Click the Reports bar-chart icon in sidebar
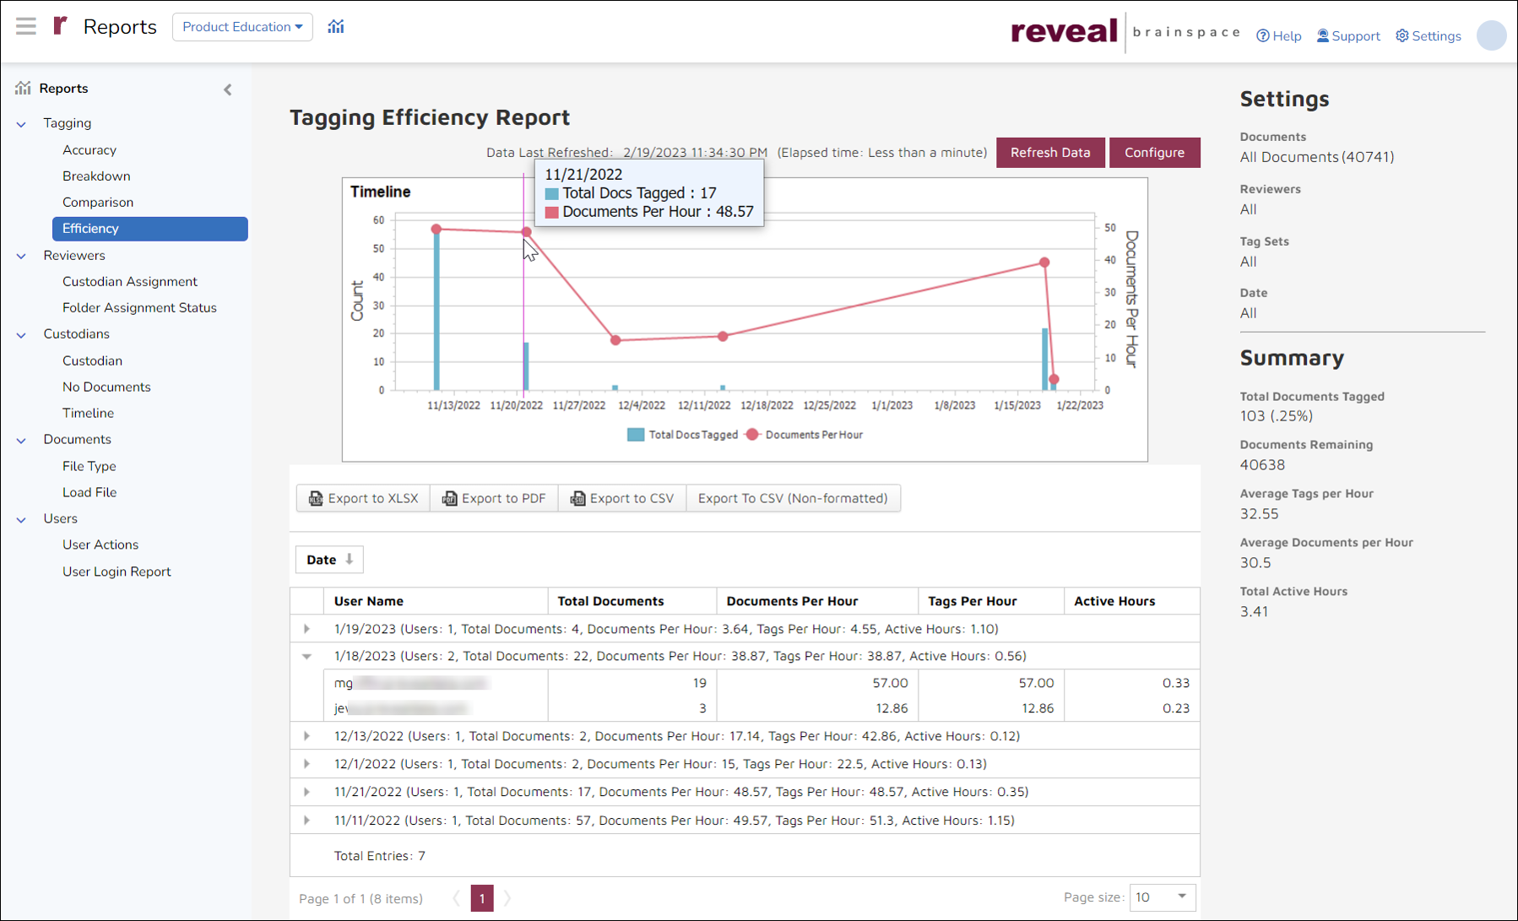Screen dimensions: 1518x921 click(x=23, y=88)
